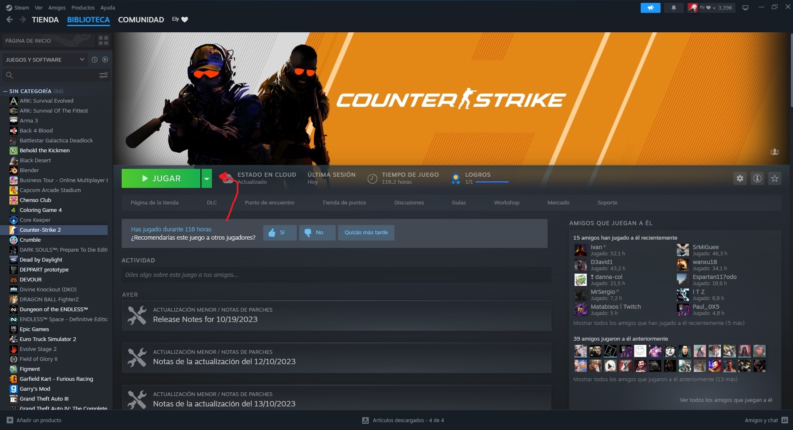Open advanced library filter options
Image resolution: width=793 pixels, height=430 pixels.
point(103,75)
